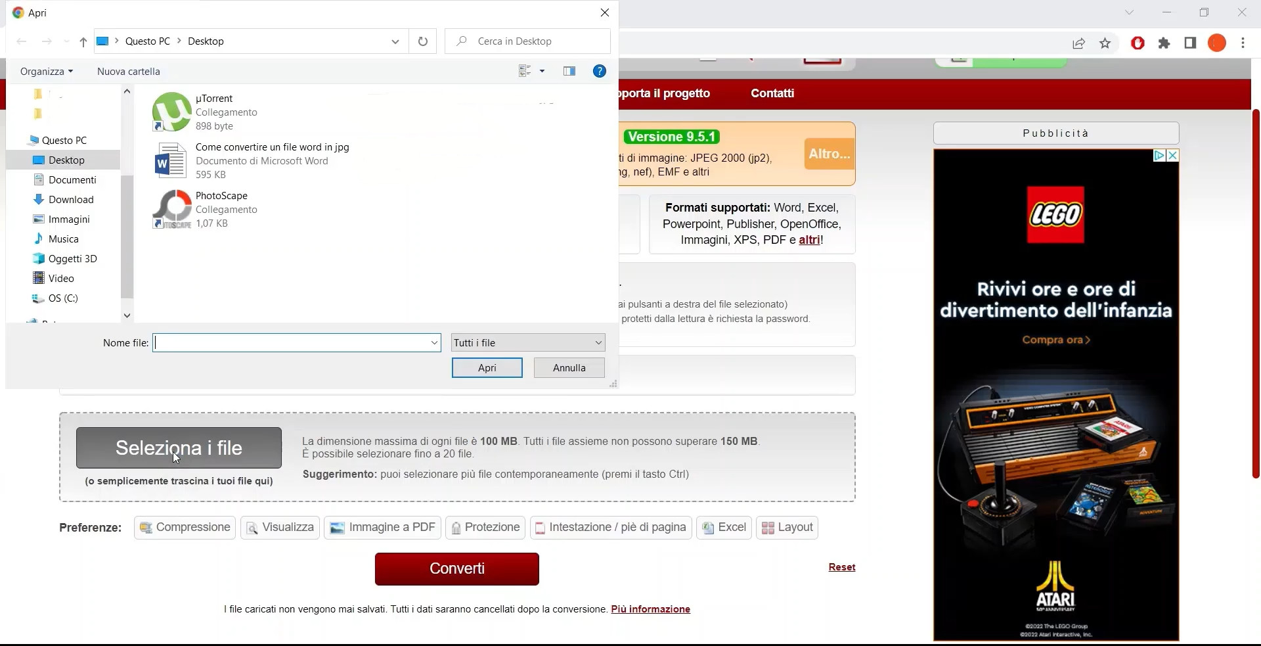Viewport: 1261px width, 646px height.
Task: Open the Layout preference option
Action: [x=787, y=527]
